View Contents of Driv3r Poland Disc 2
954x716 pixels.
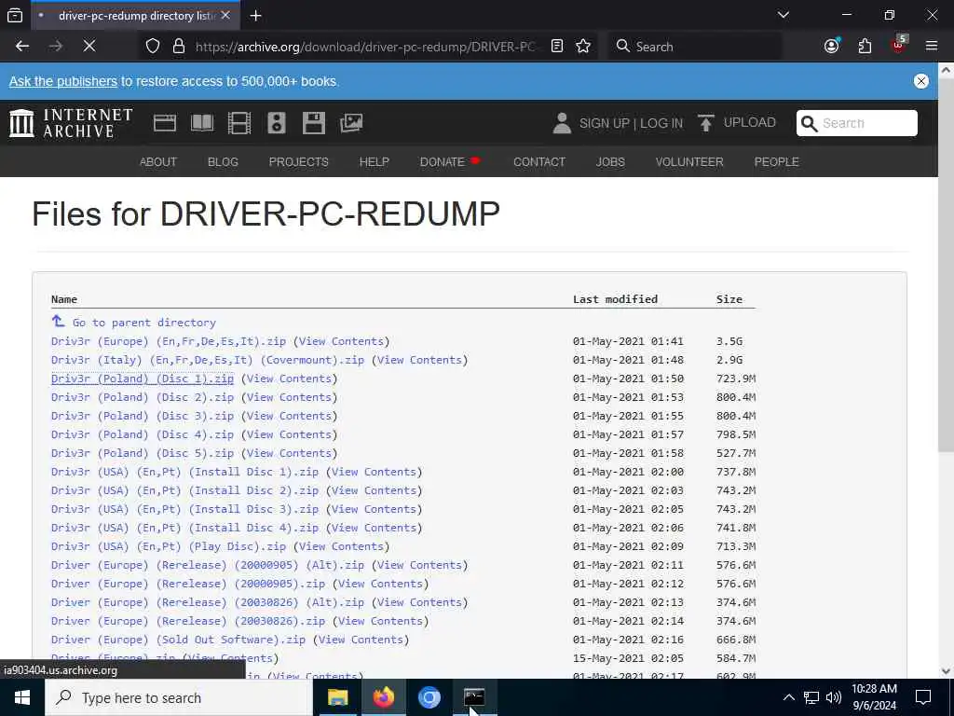(x=289, y=397)
